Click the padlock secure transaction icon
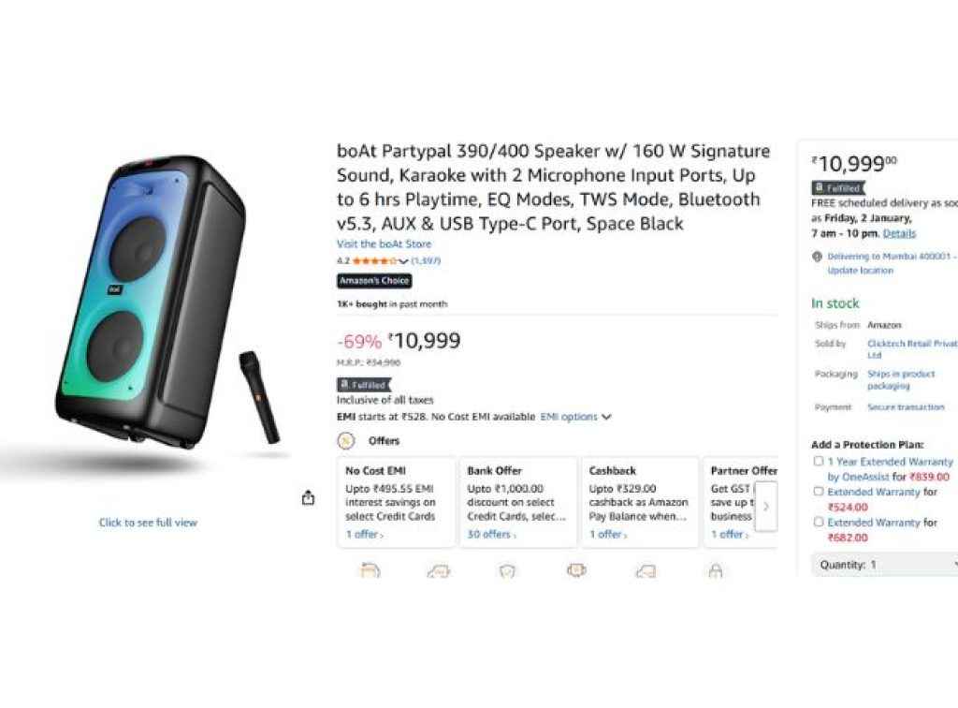 click(715, 569)
